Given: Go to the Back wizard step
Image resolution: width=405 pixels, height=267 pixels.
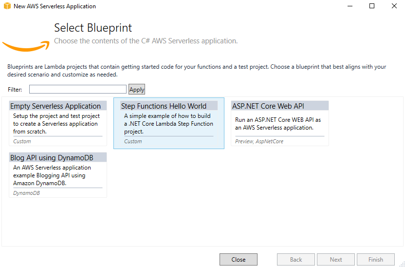Looking at the screenshot, I should tap(296, 260).
